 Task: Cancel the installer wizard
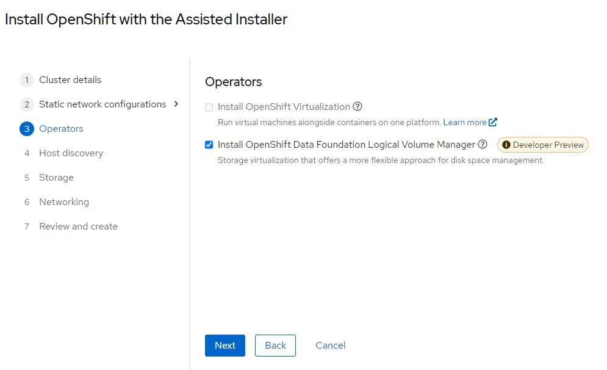point(330,345)
